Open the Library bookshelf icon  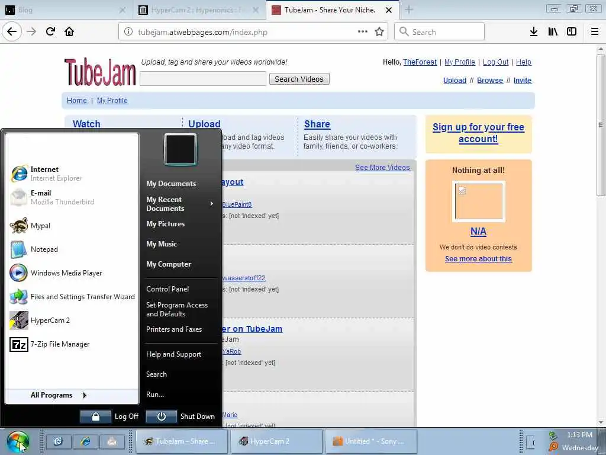[553, 32]
